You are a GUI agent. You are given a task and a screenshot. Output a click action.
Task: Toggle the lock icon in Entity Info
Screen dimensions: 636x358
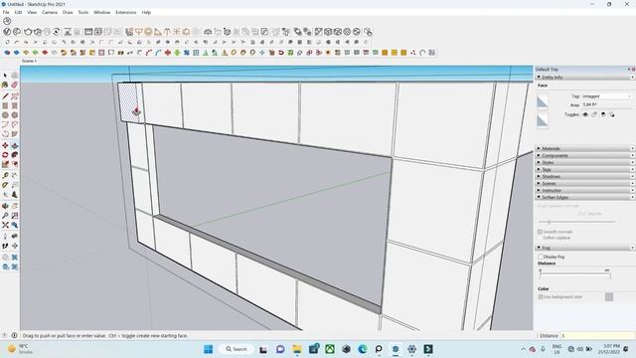pos(594,115)
